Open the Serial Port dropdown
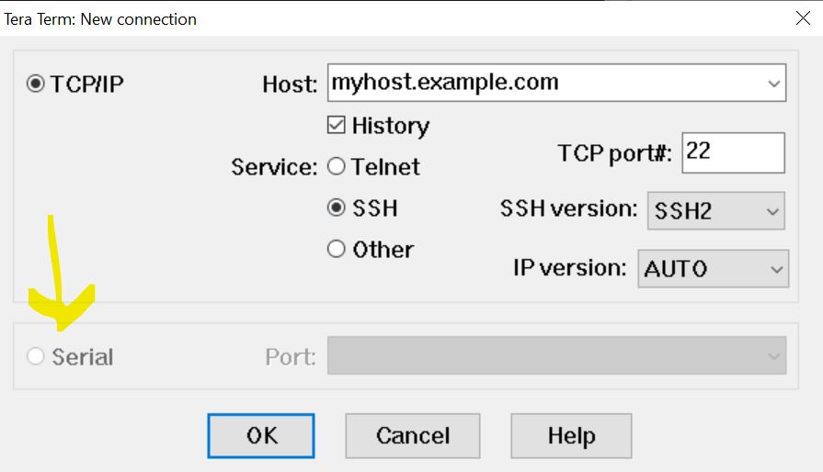 (x=557, y=355)
